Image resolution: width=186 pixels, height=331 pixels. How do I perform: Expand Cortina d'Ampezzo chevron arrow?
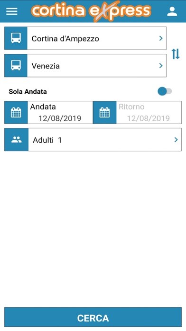coord(161,38)
